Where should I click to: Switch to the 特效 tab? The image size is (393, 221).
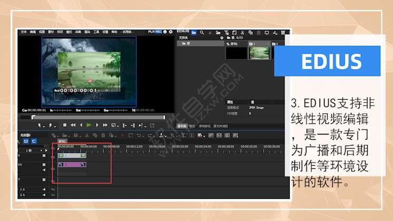[x=191, y=126]
